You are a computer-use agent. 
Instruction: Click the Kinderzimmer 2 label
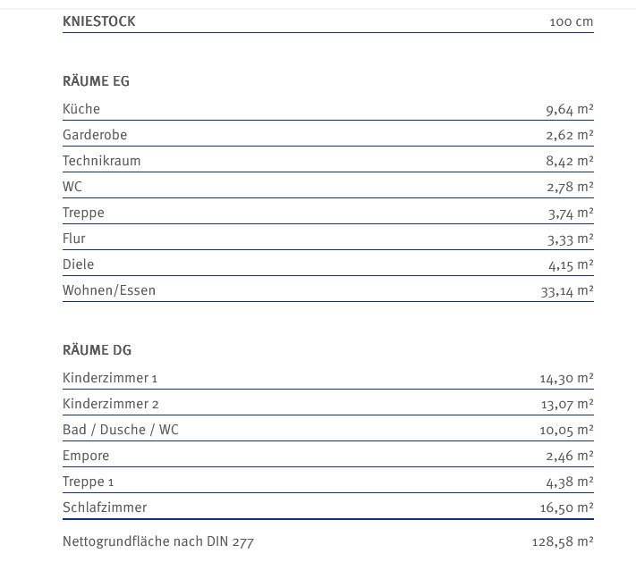point(111,404)
